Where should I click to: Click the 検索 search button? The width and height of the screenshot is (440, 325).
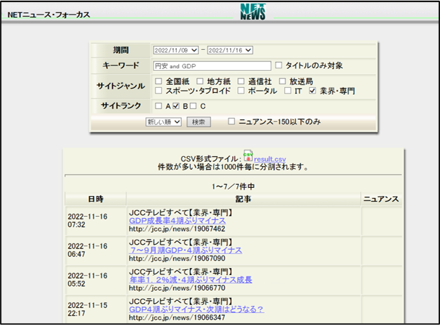point(198,122)
